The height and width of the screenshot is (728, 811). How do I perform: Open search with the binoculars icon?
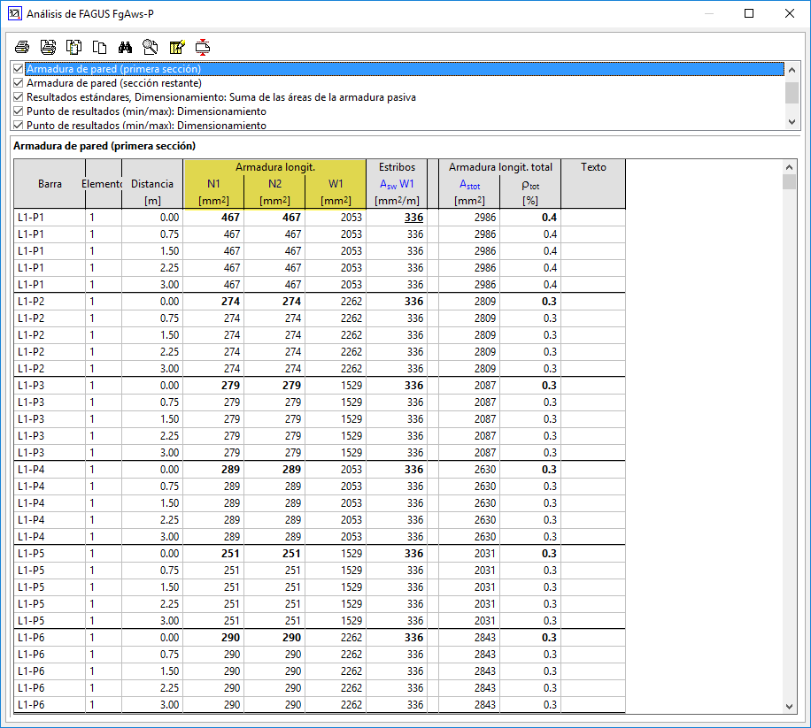[126, 47]
